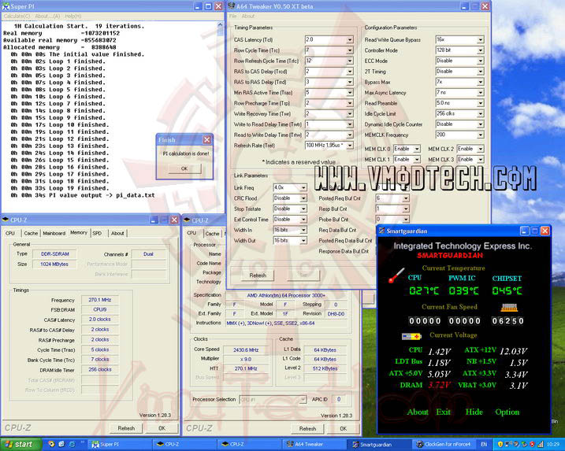Click About link in Smartguardian
The width and height of the screenshot is (565, 451).
click(418, 412)
